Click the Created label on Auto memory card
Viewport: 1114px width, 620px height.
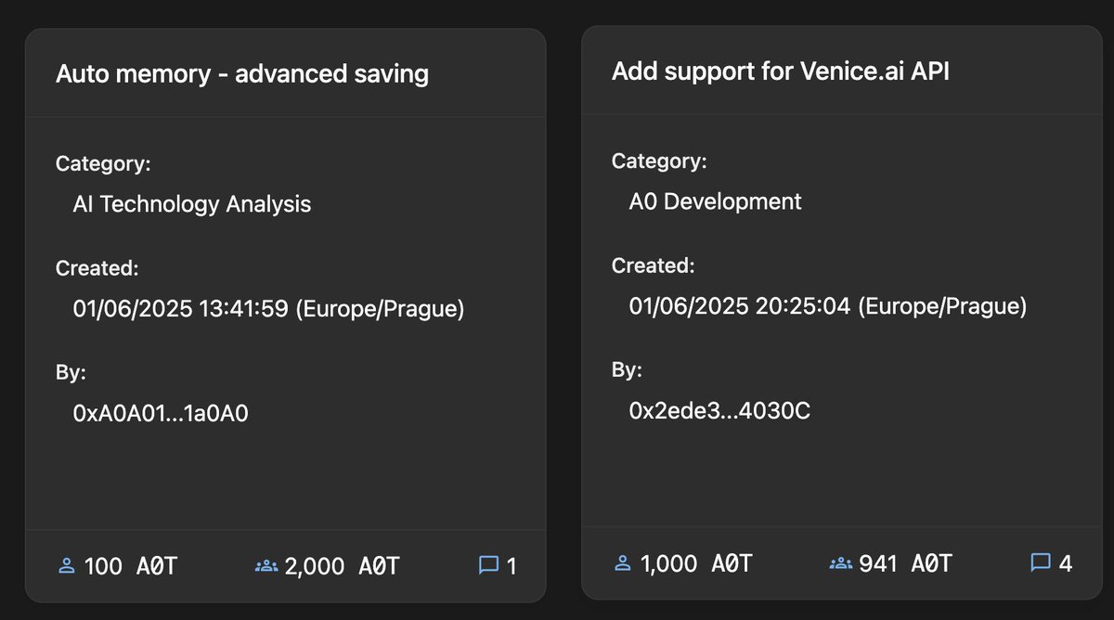97,269
